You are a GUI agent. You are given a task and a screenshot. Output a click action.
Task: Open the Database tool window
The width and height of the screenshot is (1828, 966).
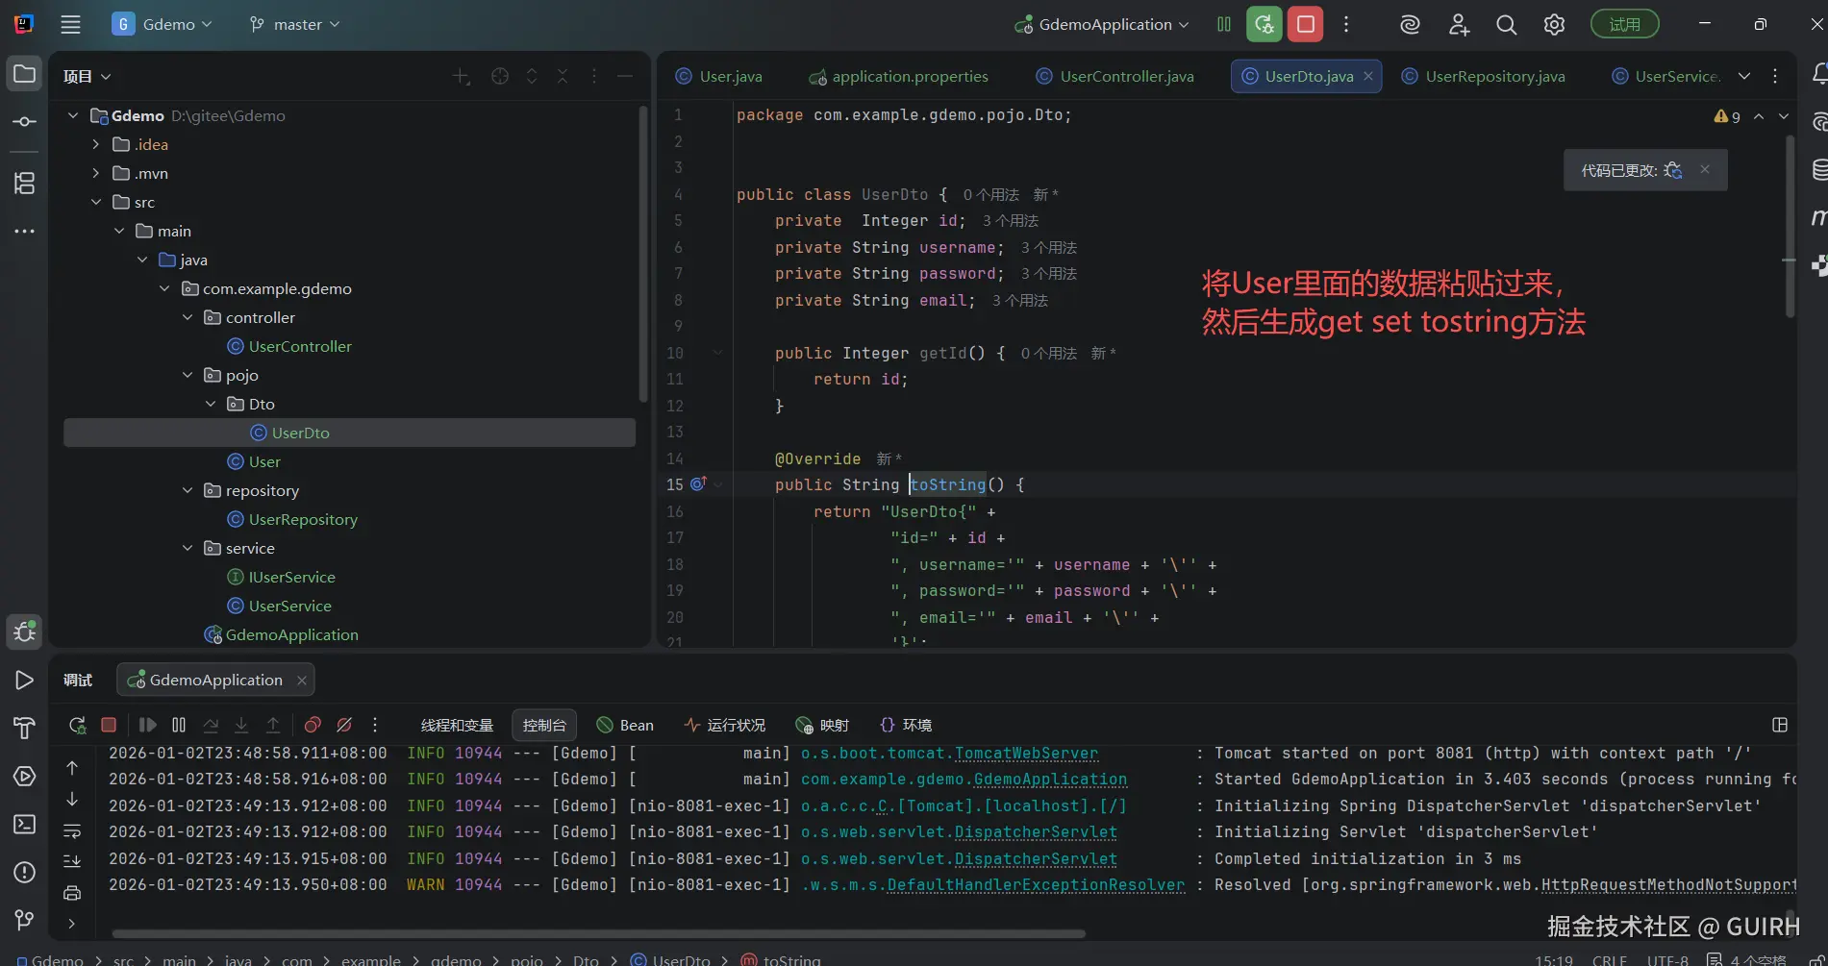(1818, 170)
